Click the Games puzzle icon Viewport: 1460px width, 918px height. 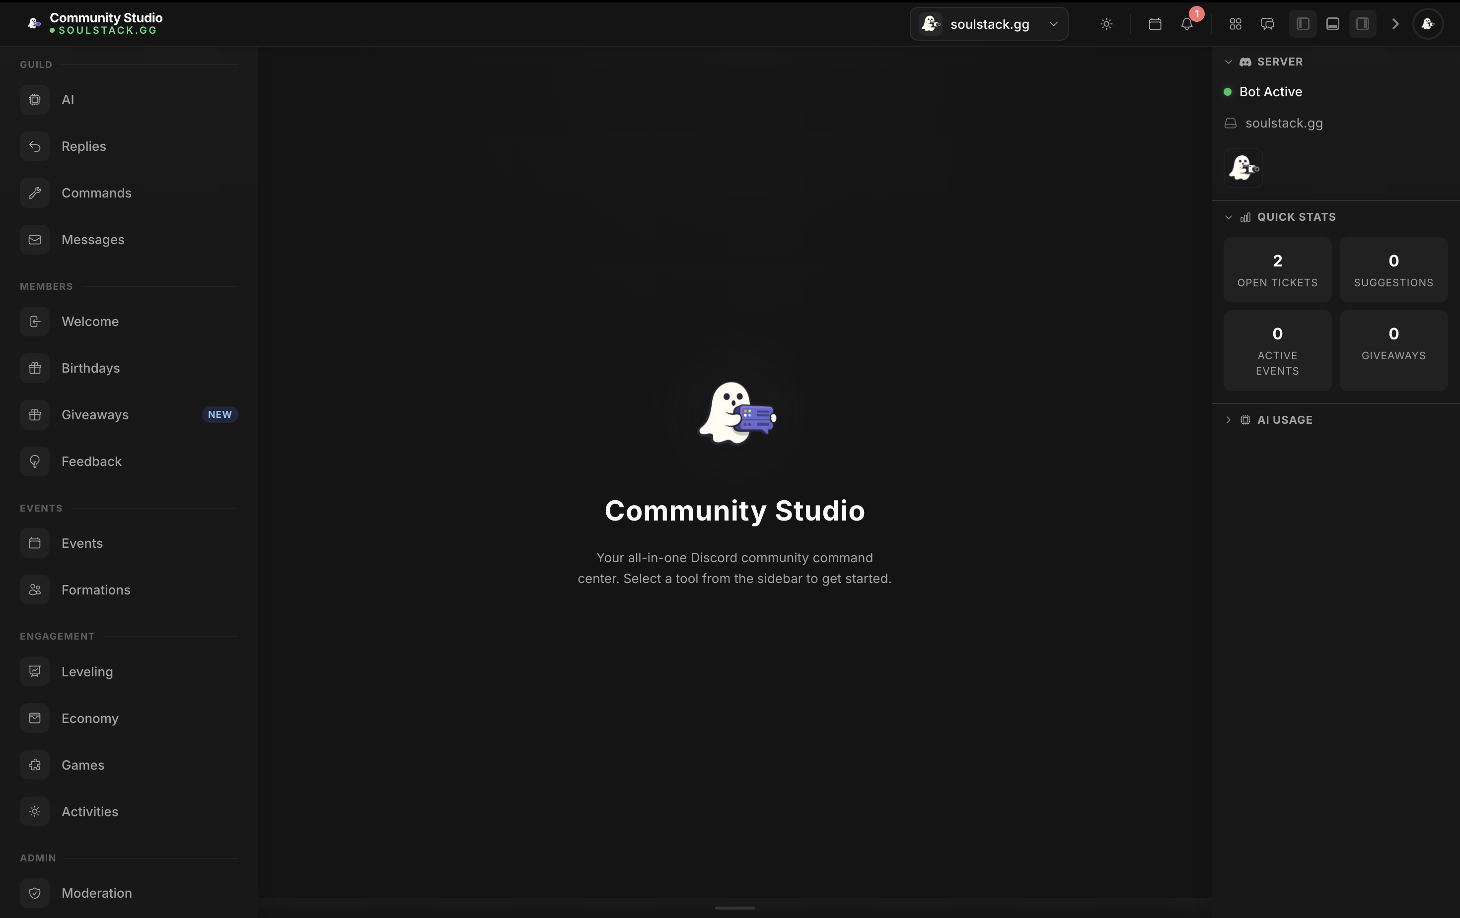[35, 765]
